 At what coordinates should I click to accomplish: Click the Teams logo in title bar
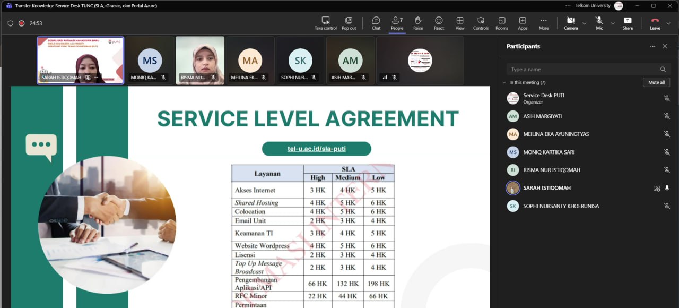8,5
